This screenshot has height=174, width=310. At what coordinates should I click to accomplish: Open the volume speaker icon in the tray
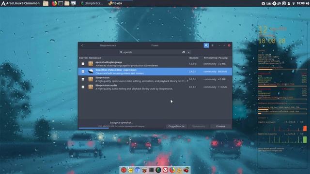[x=308, y=3]
